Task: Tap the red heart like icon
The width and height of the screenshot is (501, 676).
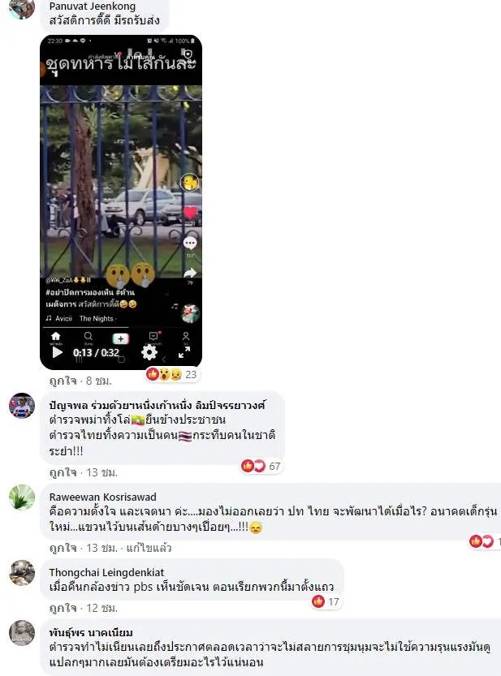Action: pyautogui.click(x=190, y=213)
